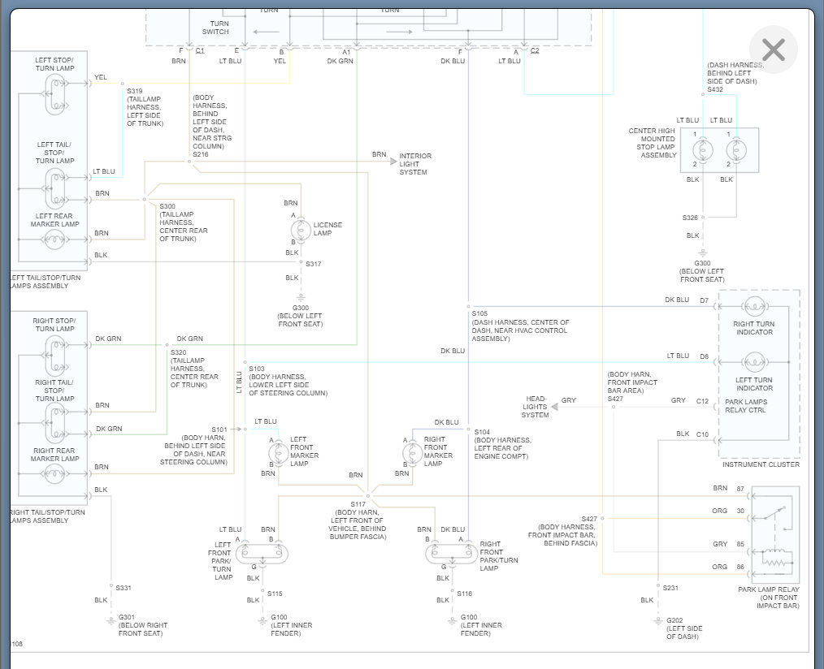
Task: Click the RIGHT REAR MARKER LAMP label
Action: (x=54, y=454)
